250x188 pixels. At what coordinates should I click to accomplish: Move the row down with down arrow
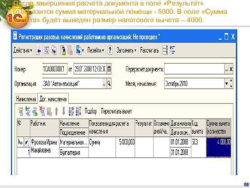[x=64, y=111]
